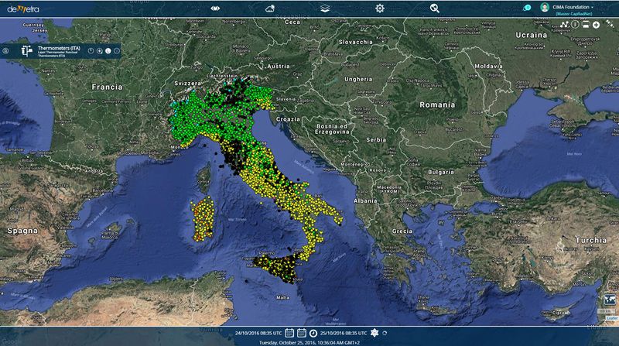Click the Dewetra logo
619x346 pixels.
[23, 9]
